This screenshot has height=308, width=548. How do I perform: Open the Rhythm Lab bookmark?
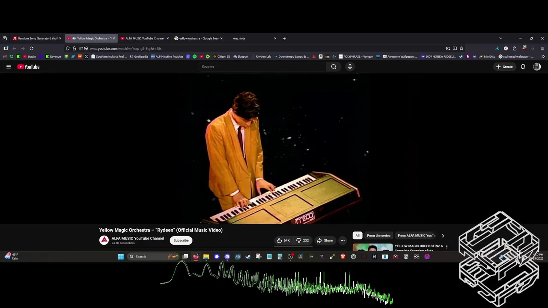(261, 56)
